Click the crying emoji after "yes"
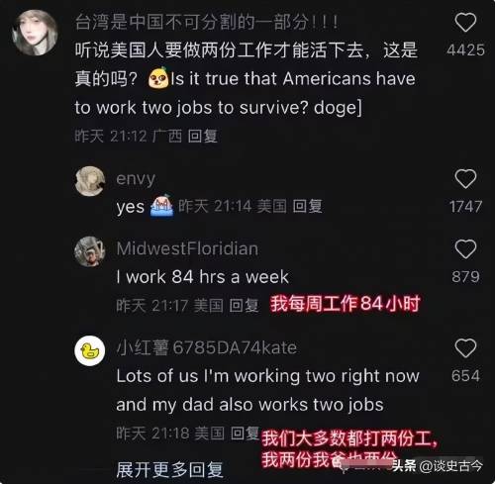Image resolution: width=495 pixels, height=484 pixels. (161, 206)
